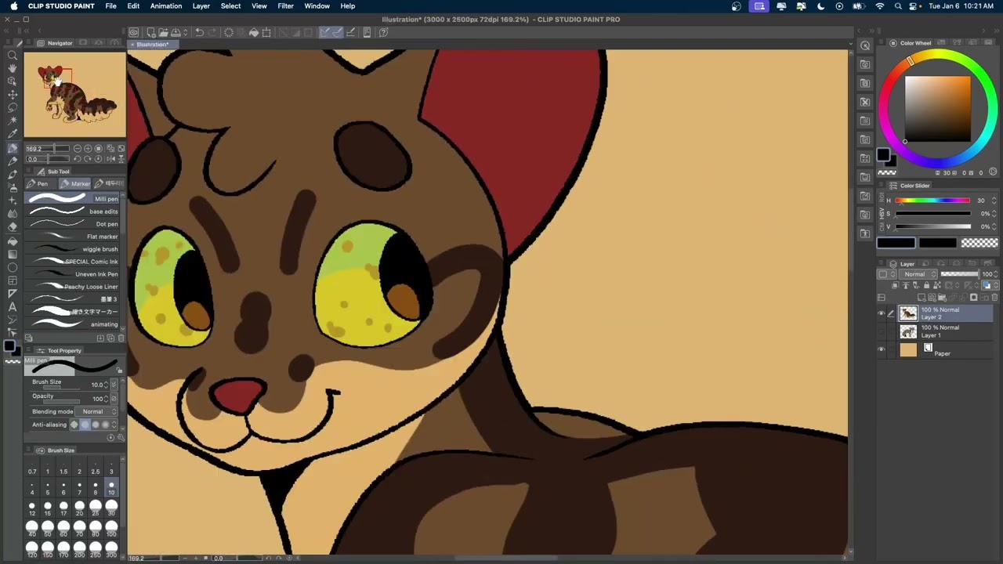The width and height of the screenshot is (1003, 564).
Task: Click the Hue slider bar
Action: coord(932,201)
